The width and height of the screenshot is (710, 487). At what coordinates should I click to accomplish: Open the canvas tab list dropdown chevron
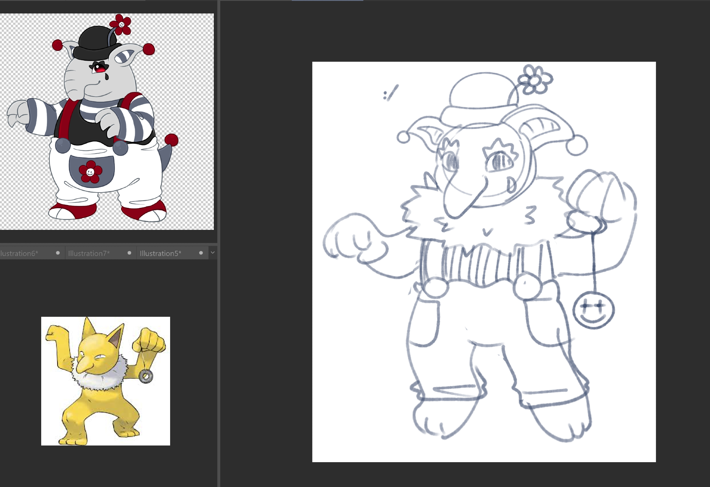point(213,253)
